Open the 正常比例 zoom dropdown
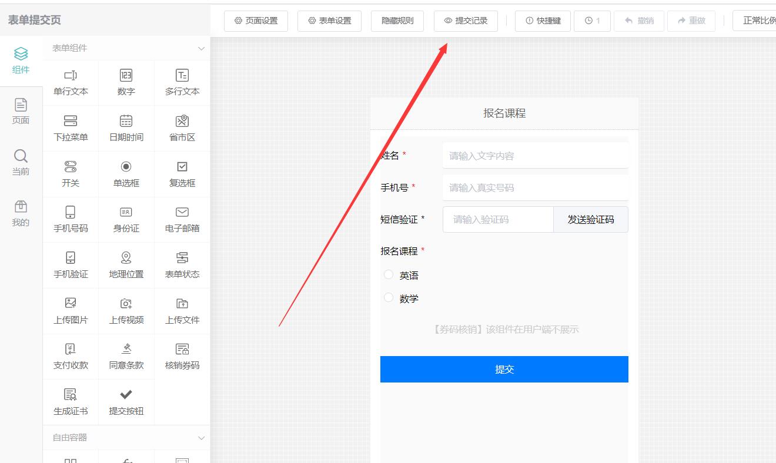776x463 pixels. [758, 21]
